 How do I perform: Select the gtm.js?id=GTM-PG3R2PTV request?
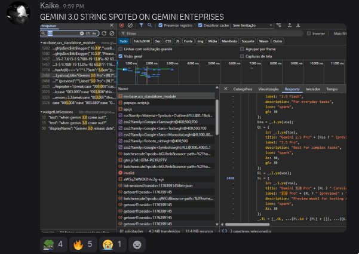tap(167, 160)
